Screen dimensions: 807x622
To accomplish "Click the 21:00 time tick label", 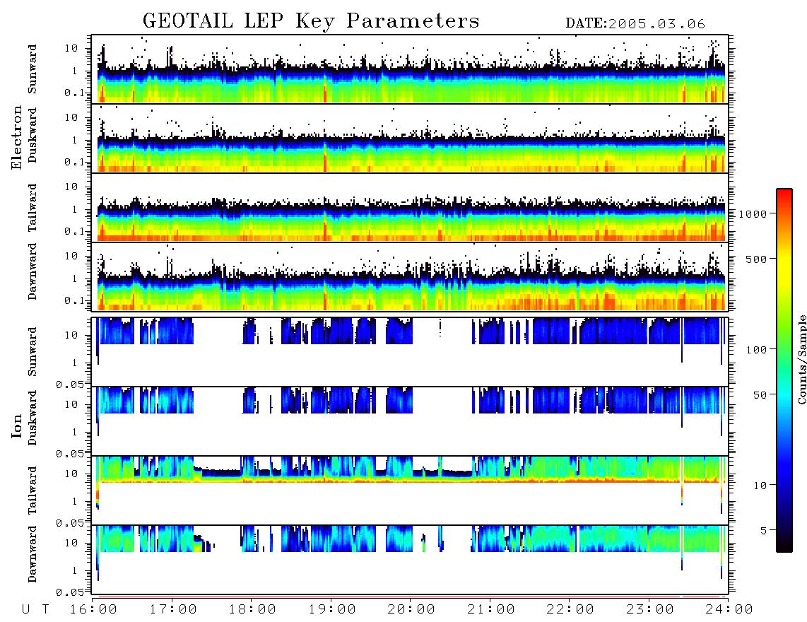I will pyautogui.click(x=491, y=610).
